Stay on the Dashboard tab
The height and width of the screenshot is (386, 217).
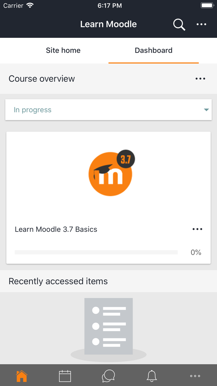click(153, 50)
